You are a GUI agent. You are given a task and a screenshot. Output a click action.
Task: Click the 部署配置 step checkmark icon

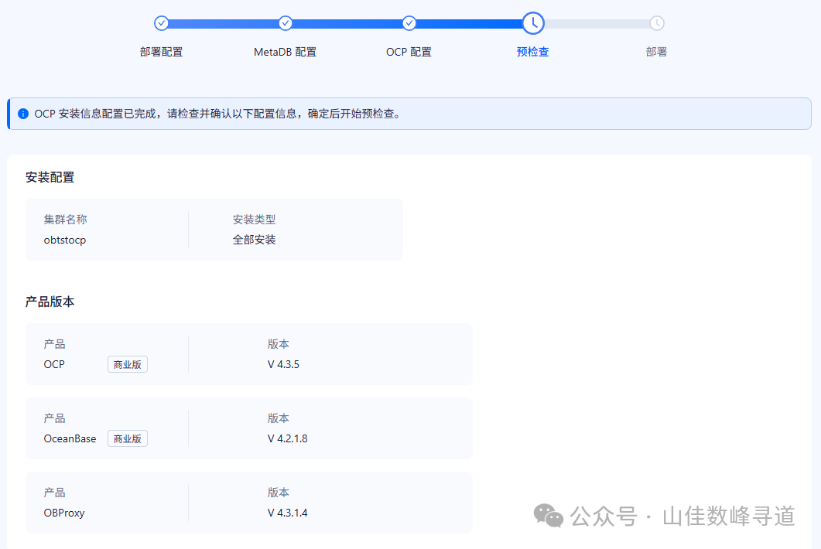point(161,23)
